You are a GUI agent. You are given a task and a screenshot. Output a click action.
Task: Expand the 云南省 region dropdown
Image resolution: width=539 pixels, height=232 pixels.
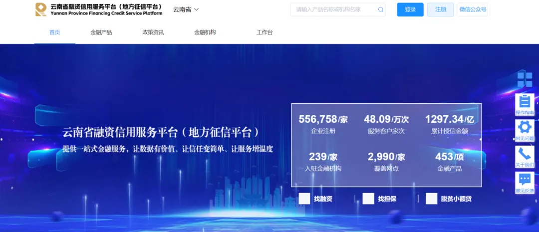pos(186,9)
